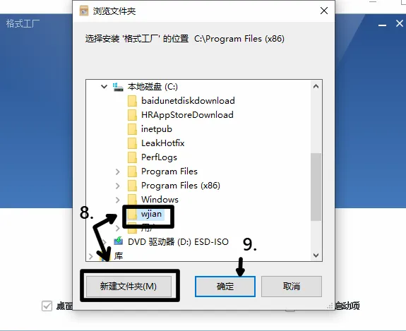Toggle the desktop shortcut checkbox at bottom left

coord(47,306)
